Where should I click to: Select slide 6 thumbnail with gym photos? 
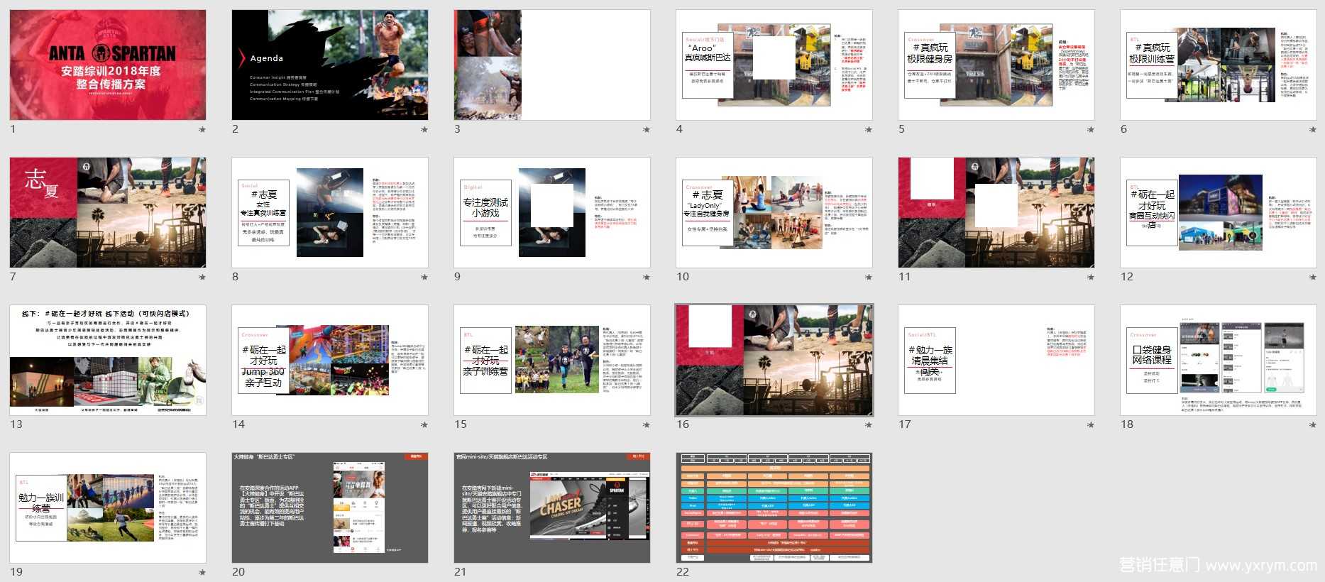point(1219,65)
